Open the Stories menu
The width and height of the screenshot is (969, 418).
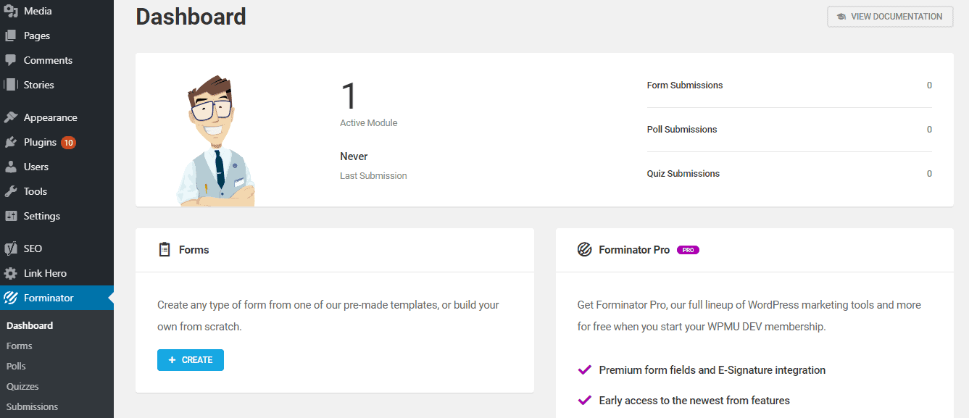tap(57, 85)
